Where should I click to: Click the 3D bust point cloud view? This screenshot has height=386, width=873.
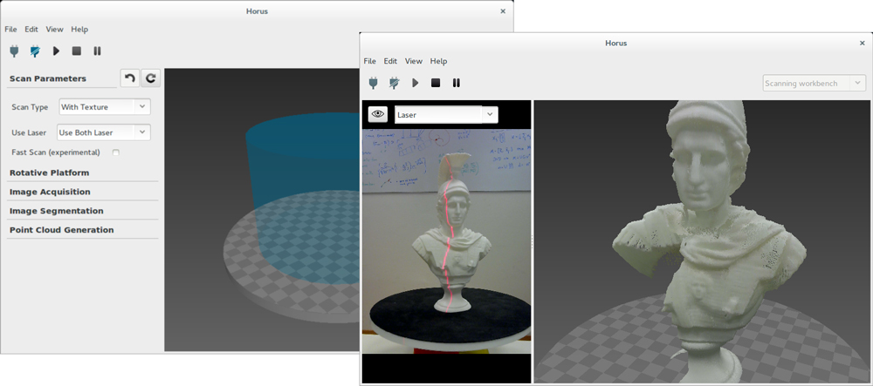coord(702,241)
